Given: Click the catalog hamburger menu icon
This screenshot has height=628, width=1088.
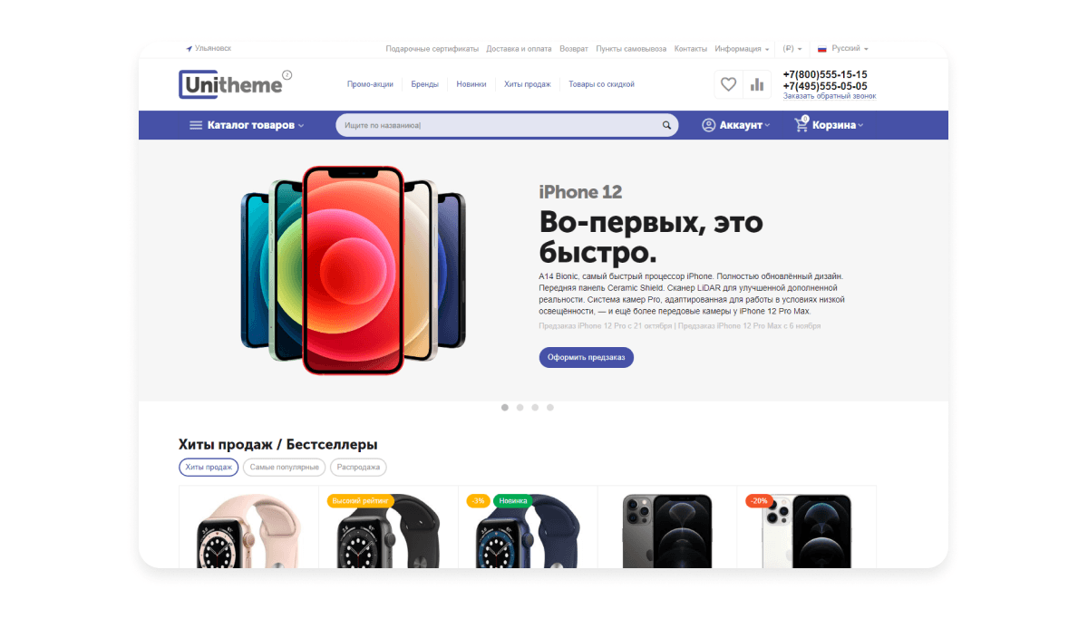Looking at the screenshot, I should [x=196, y=125].
